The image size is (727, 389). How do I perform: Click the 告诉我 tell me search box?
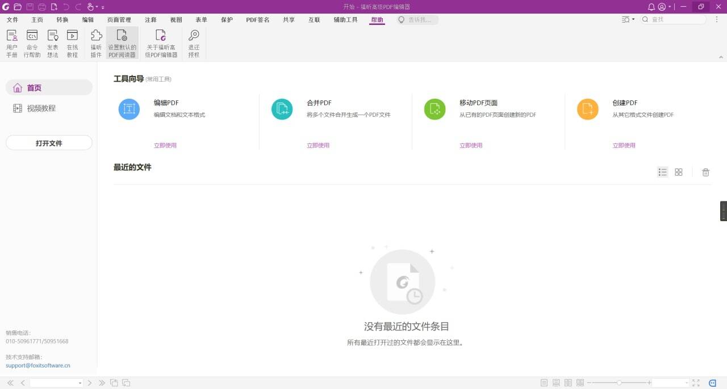417,19
